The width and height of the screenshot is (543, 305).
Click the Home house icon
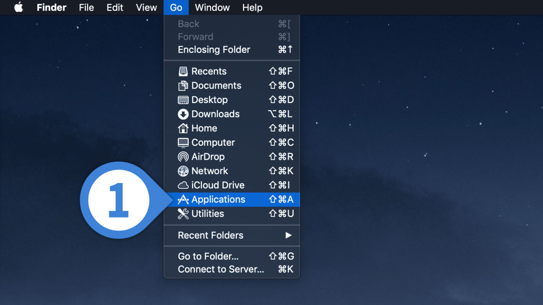pos(183,128)
